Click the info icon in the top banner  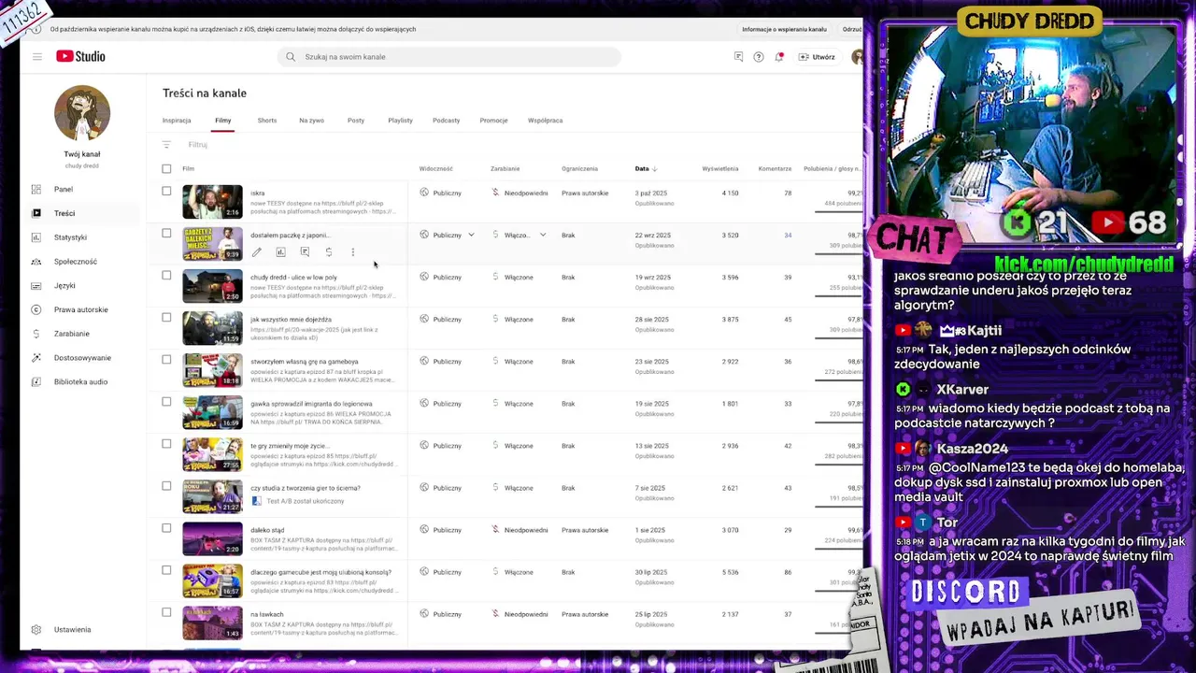click(x=36, y=29)
